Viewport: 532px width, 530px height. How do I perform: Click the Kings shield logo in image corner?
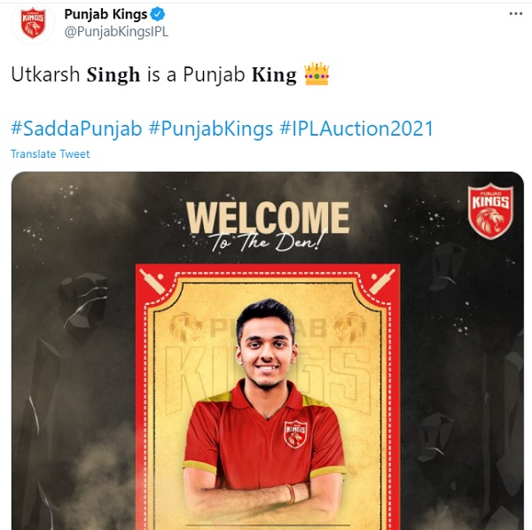tap(490, 211)
